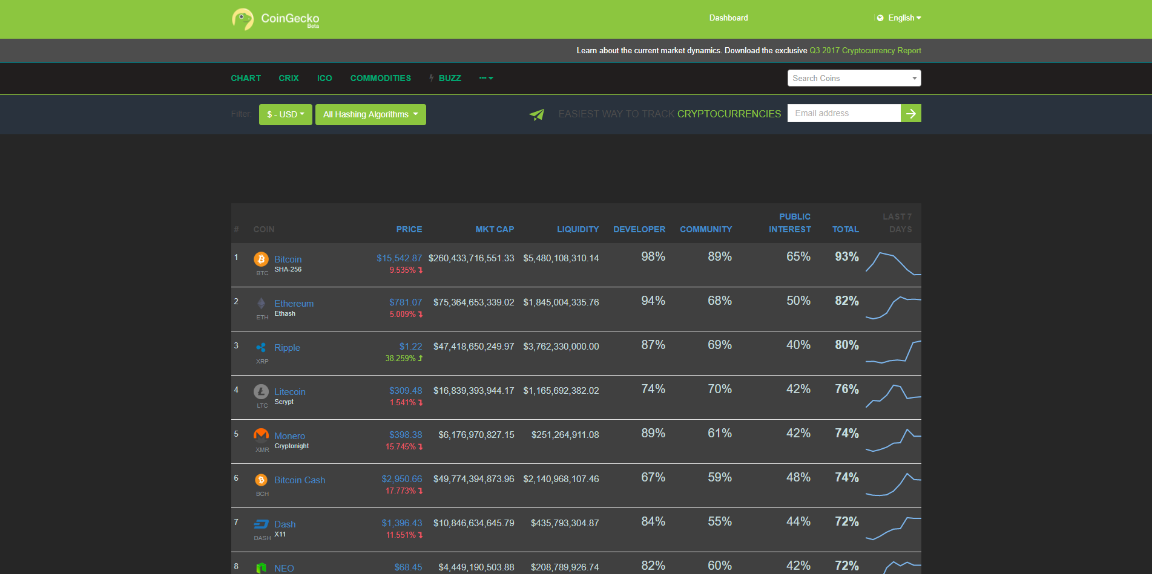
Task: Sort table by LIQUIDITY column header
Action: tap(578, 229)
